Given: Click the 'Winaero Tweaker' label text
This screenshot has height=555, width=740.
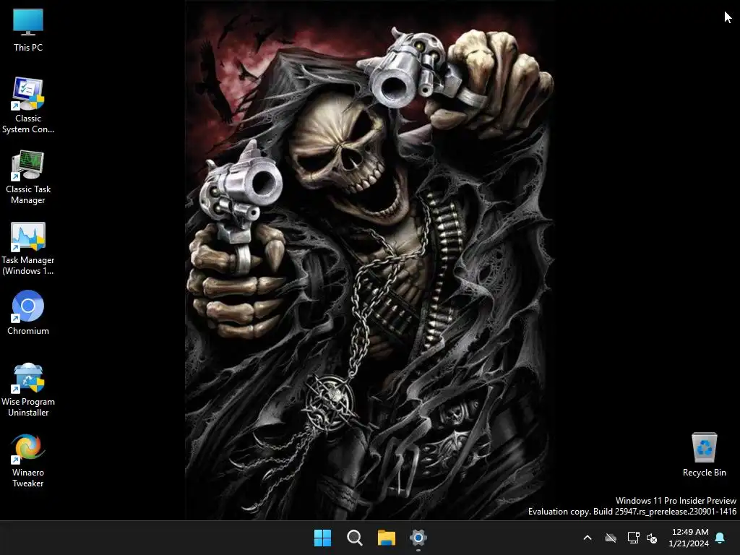Looking at the screenshot, I should [x=28, y=478].
